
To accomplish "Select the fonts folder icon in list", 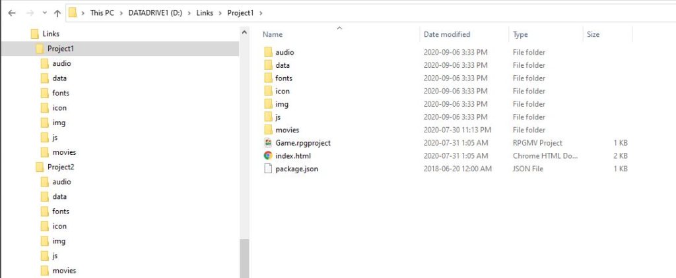I will (x=268, y=78).
